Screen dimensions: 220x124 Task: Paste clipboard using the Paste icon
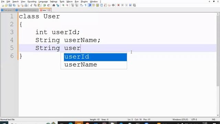point(39,6)
